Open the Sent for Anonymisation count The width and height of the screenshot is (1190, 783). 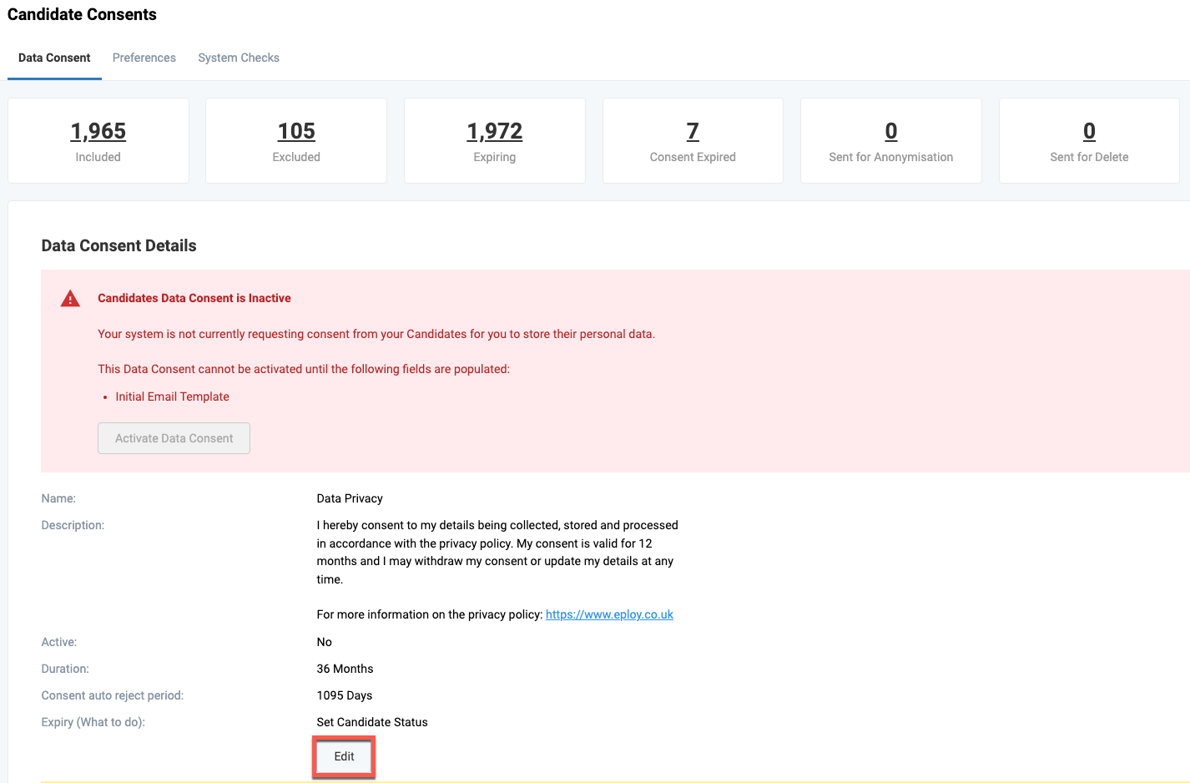[890, 130]
